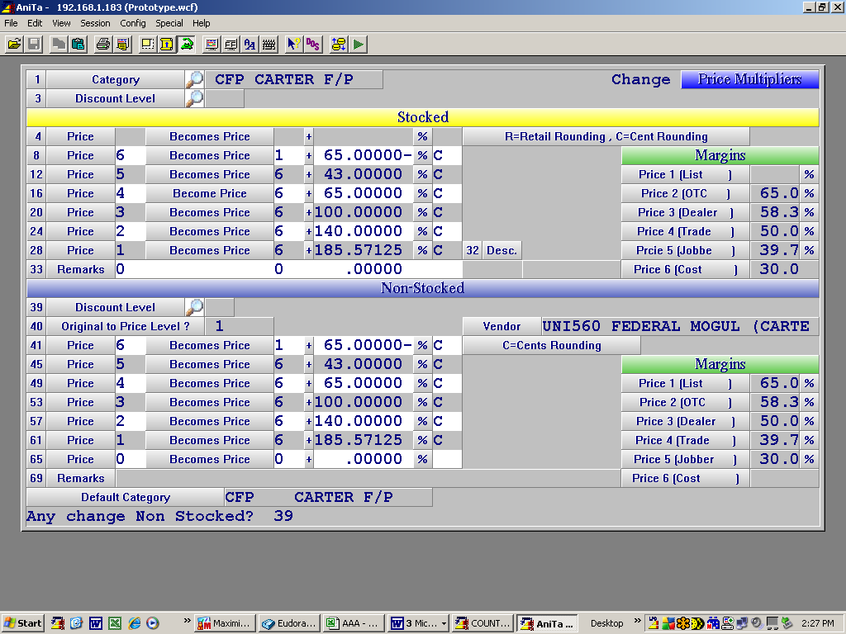The width and height of the screenshot is (846, 634).
Task: Click the green telephone connect icon
Action: coord(187,45)
